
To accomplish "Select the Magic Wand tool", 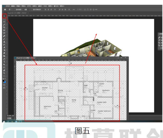I will (4, 24).
